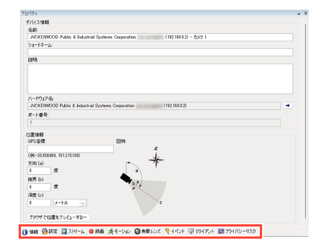Click the 名前 device name field
Image resolution: width=329 pixels, height=246 pixels.
tap(160, 38)
